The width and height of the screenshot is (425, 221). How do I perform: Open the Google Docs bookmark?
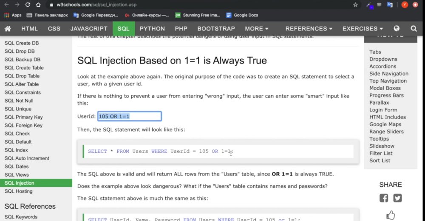(x=242, y=15)
